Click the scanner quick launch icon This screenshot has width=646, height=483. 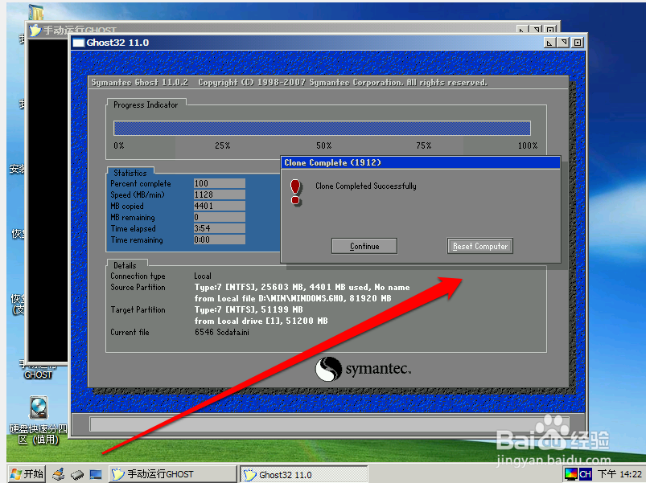pyautogui.click(x=59, y=474)
